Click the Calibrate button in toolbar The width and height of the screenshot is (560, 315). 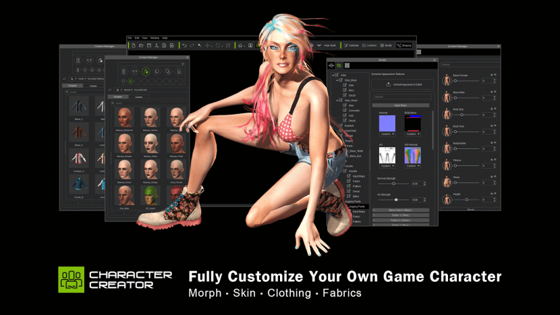point(353,45)
